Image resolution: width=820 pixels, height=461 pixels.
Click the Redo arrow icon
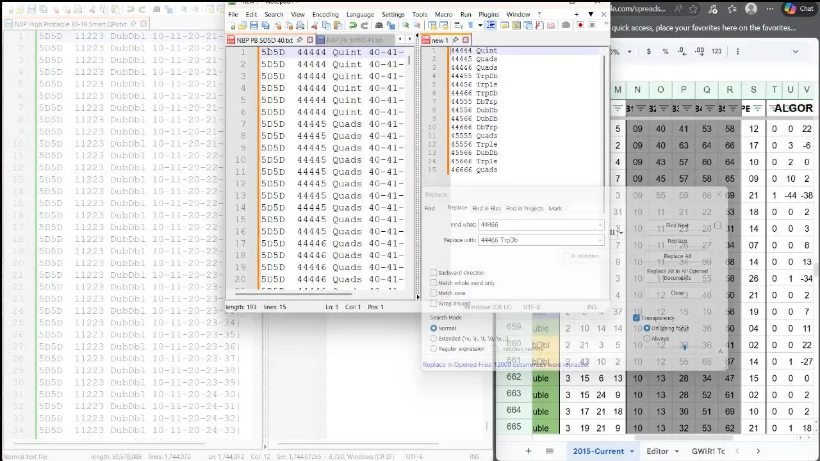[364, 25]
